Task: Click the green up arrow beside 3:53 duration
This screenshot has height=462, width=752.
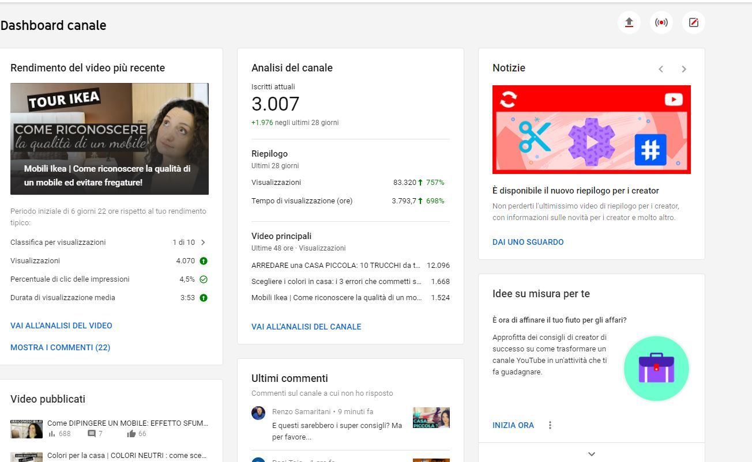Action: [204, 298]
